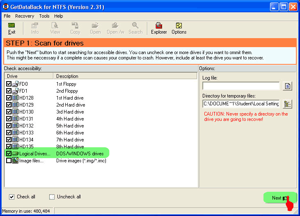The height and width of the screenshot is (216, 300).
Task: Select the '1st Floppy' description text
Action: pos(66,84)
